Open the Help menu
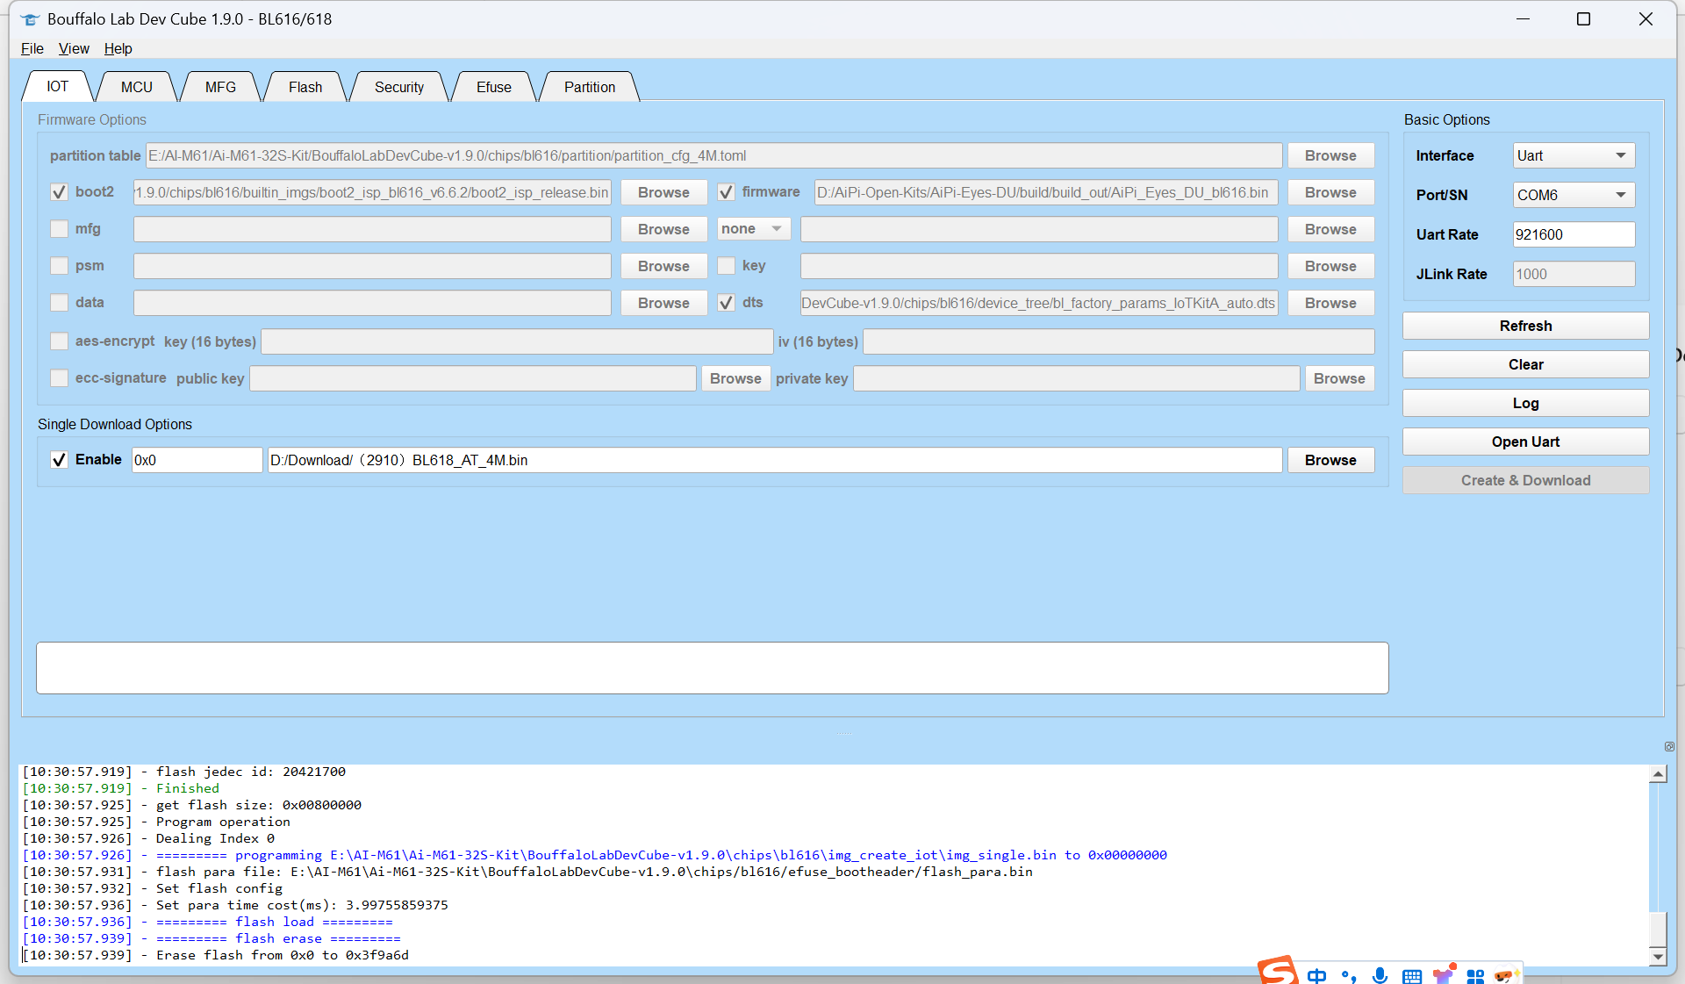The image size is (1685, 984). point(118,48)
